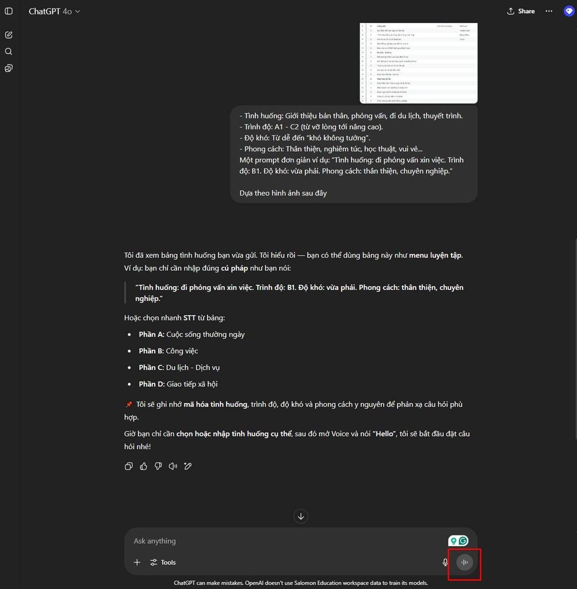Give thumbs up to the response
Image resolution: width=577 pixels, height=589 pixels.
[143, 466]
